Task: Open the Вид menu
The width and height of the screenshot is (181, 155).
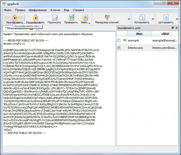Action: coord(66,10)
